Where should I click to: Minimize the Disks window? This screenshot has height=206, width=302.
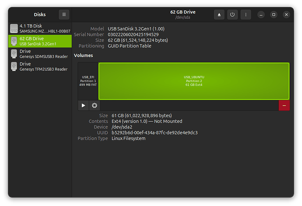[261, 14]
